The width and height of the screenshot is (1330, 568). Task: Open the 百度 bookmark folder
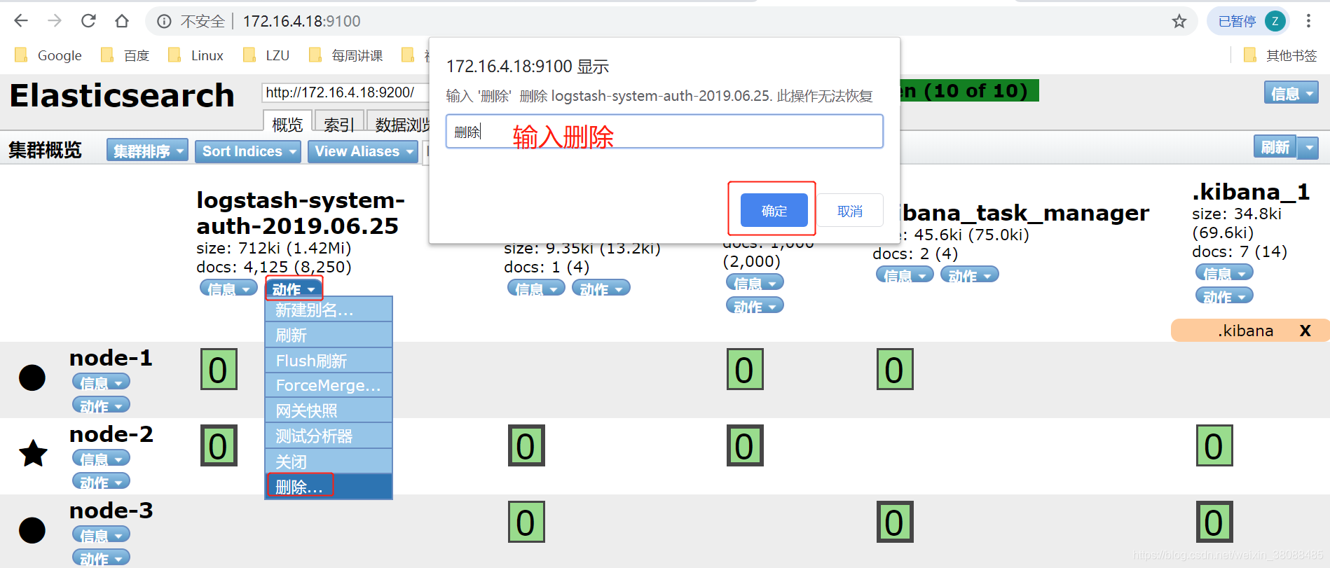tap(125, 55)
